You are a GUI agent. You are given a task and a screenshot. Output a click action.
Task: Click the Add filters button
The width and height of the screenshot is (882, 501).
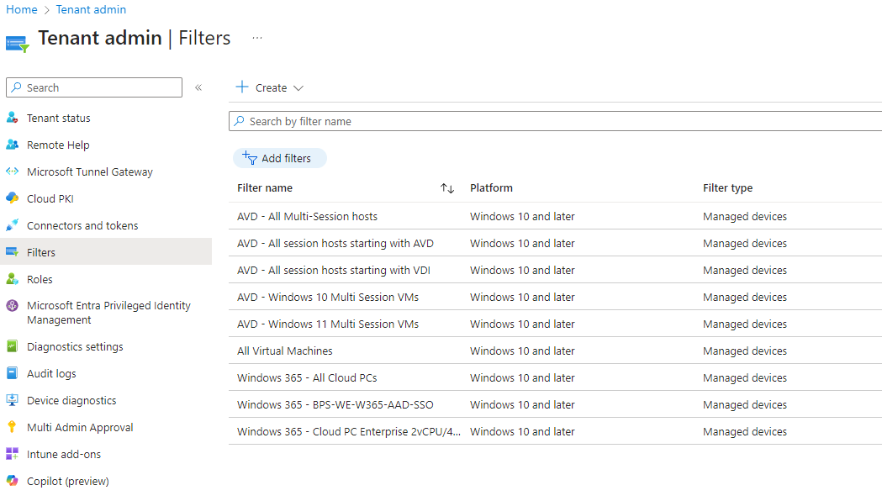point(280,158)
